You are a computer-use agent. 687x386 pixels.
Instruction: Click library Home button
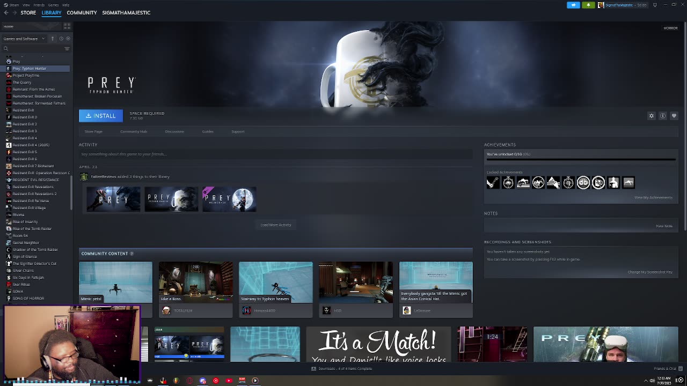(31, 26)
